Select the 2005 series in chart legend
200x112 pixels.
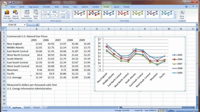point(177,55)
